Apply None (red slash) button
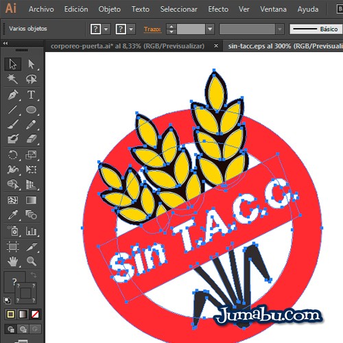 pos(35,314)
